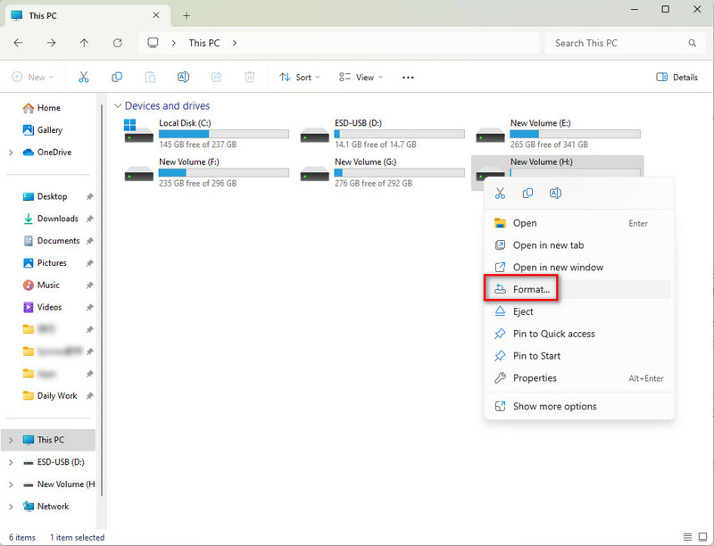Choose Open in new window
This screenshot has width=714, height=546.
coord(578,268)
